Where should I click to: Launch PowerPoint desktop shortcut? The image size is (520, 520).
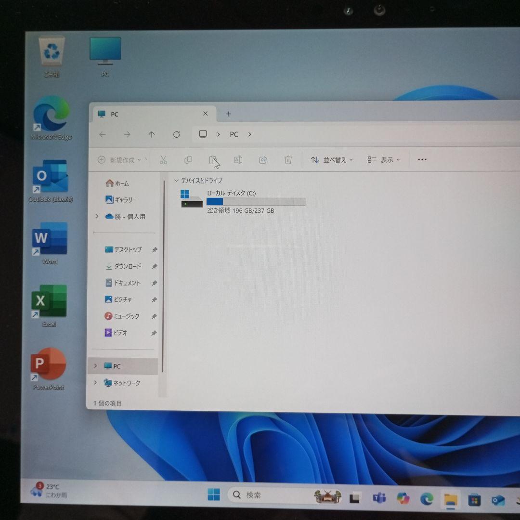(x=49, y=368)
